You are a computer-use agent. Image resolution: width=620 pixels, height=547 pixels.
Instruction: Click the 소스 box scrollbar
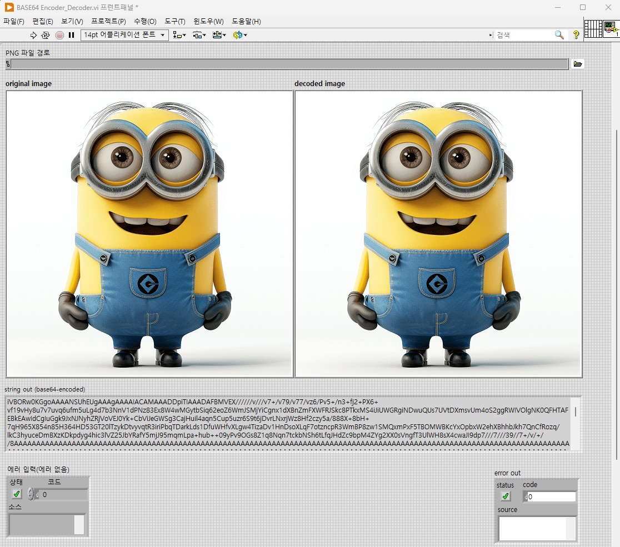tap(79, 525)
